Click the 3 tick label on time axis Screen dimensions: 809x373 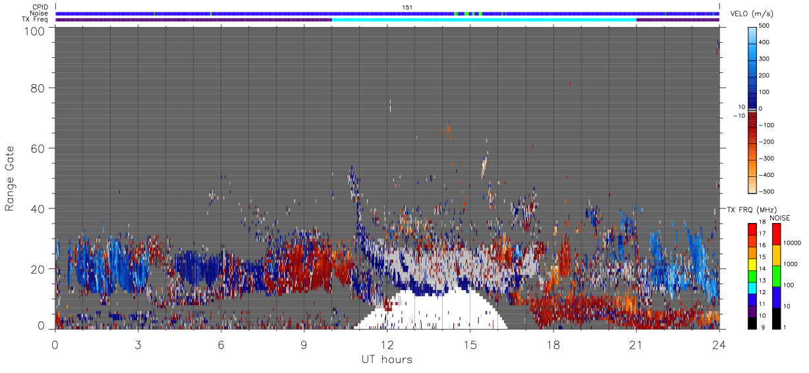click(x=138, y=344)
